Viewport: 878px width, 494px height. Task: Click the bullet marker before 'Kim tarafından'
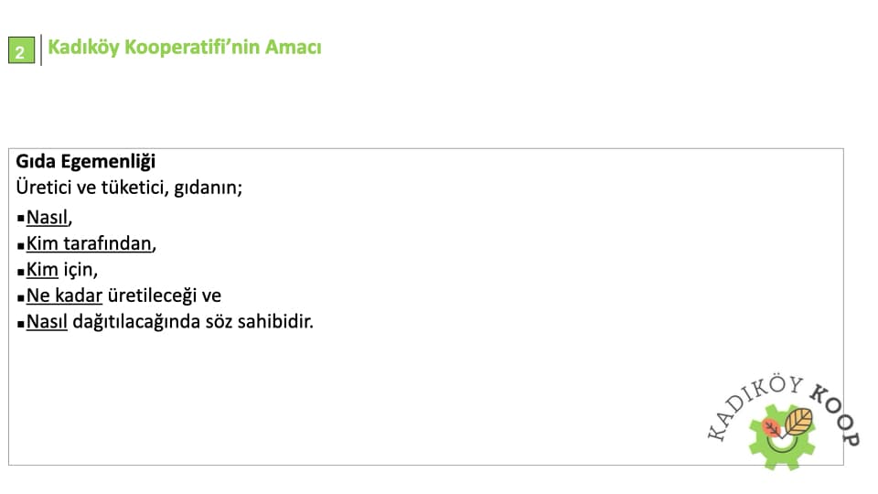point(20,245)
